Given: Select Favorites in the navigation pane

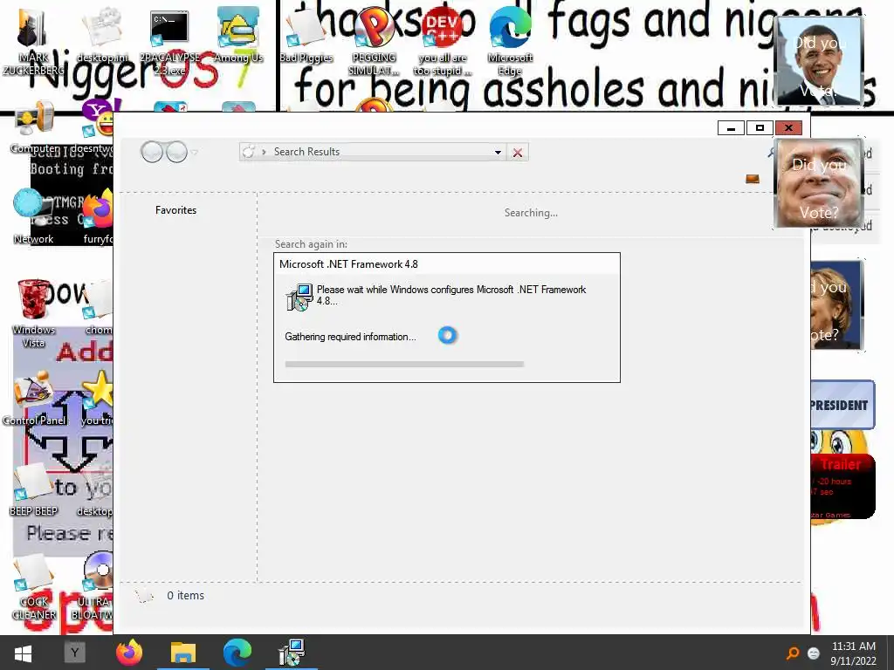Looking at the screenshot, I should [x=175, y=210].
